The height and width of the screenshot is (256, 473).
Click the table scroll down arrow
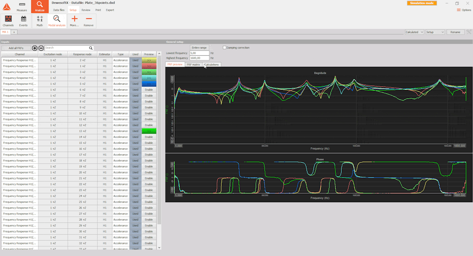pos(159,248)
